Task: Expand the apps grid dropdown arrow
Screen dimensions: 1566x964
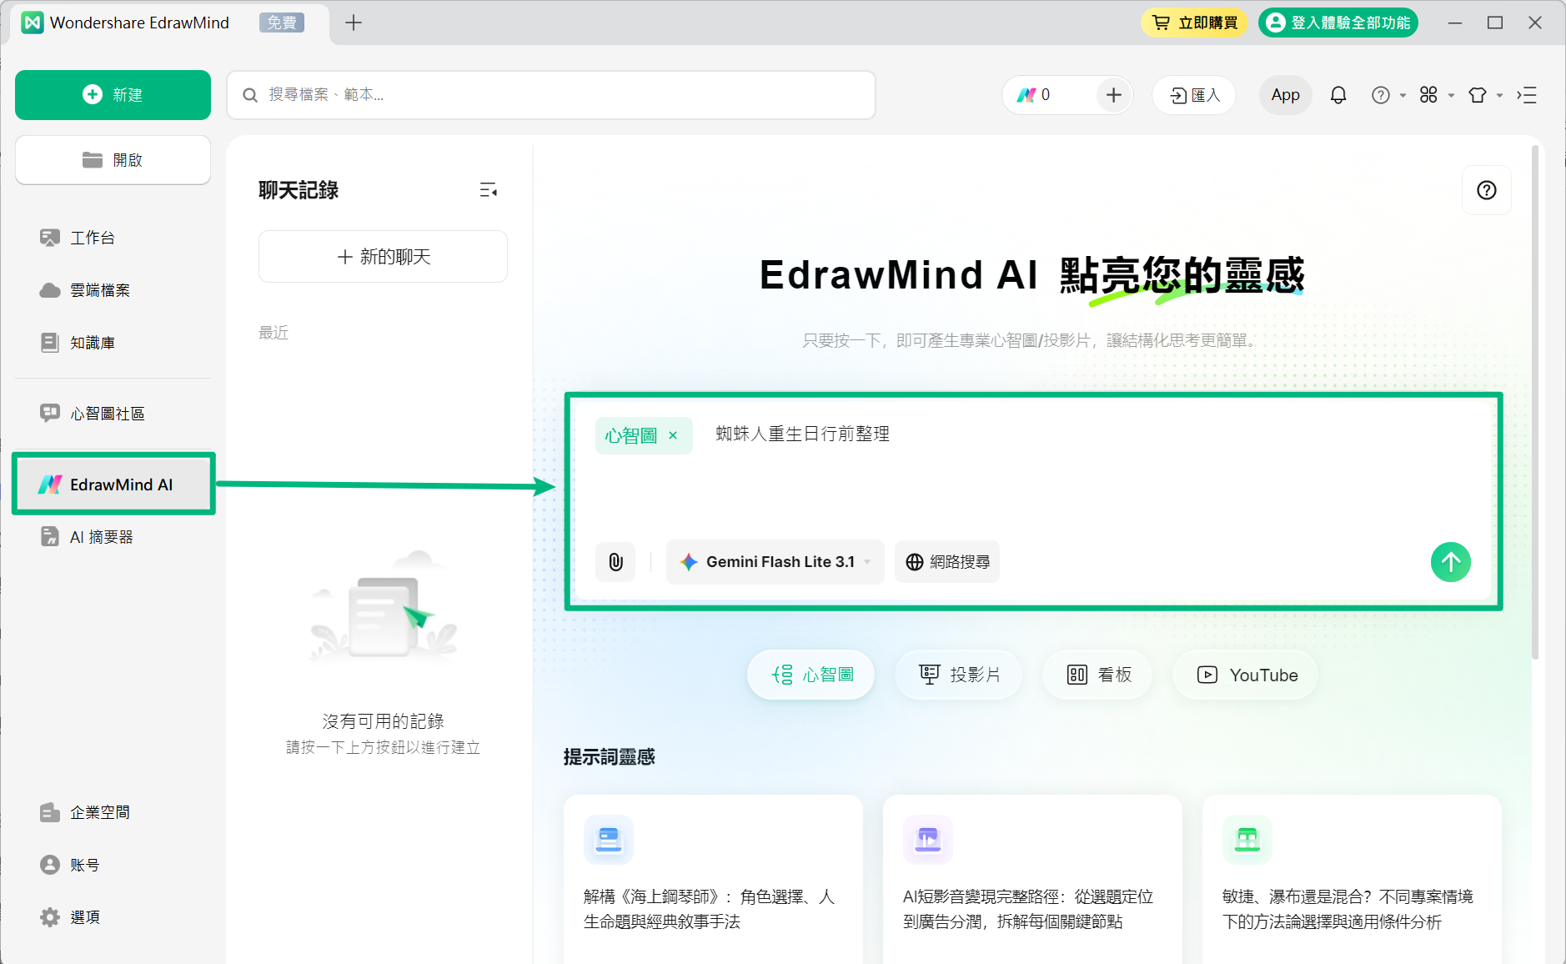Action: coord(1451,96)
